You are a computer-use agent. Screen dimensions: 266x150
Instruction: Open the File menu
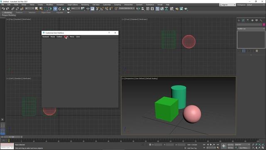coord(3,5)
